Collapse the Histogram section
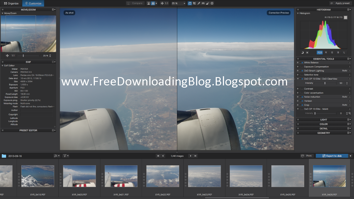The image size is (354, 199). 298,13
